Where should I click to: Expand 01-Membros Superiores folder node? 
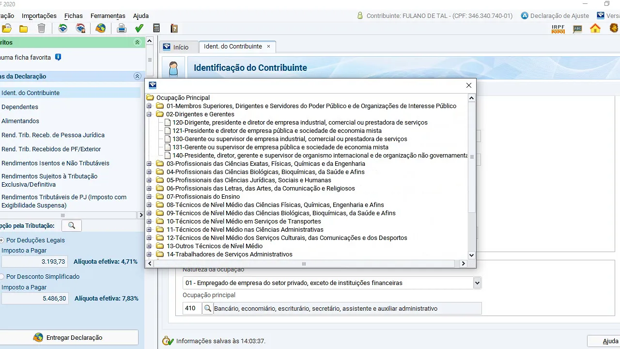pyautogui.click(x=149, y=106)
